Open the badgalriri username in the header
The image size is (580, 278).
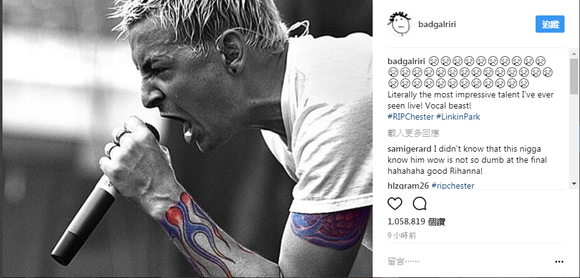tap(437, 25)
